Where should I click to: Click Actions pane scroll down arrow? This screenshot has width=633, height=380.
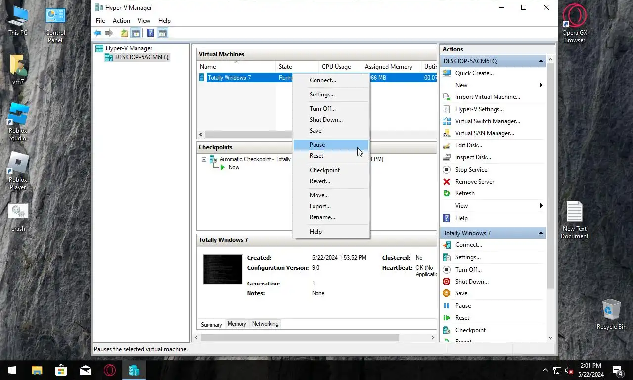pos(551,338)
